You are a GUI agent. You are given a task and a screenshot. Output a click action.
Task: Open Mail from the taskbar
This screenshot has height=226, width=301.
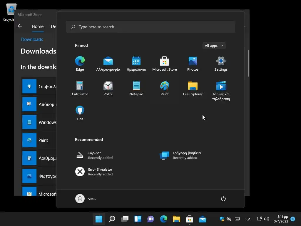tap(202, 219)
